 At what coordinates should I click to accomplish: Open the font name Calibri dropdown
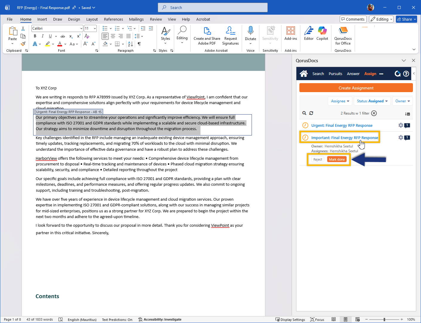click(x=81, y=28)
